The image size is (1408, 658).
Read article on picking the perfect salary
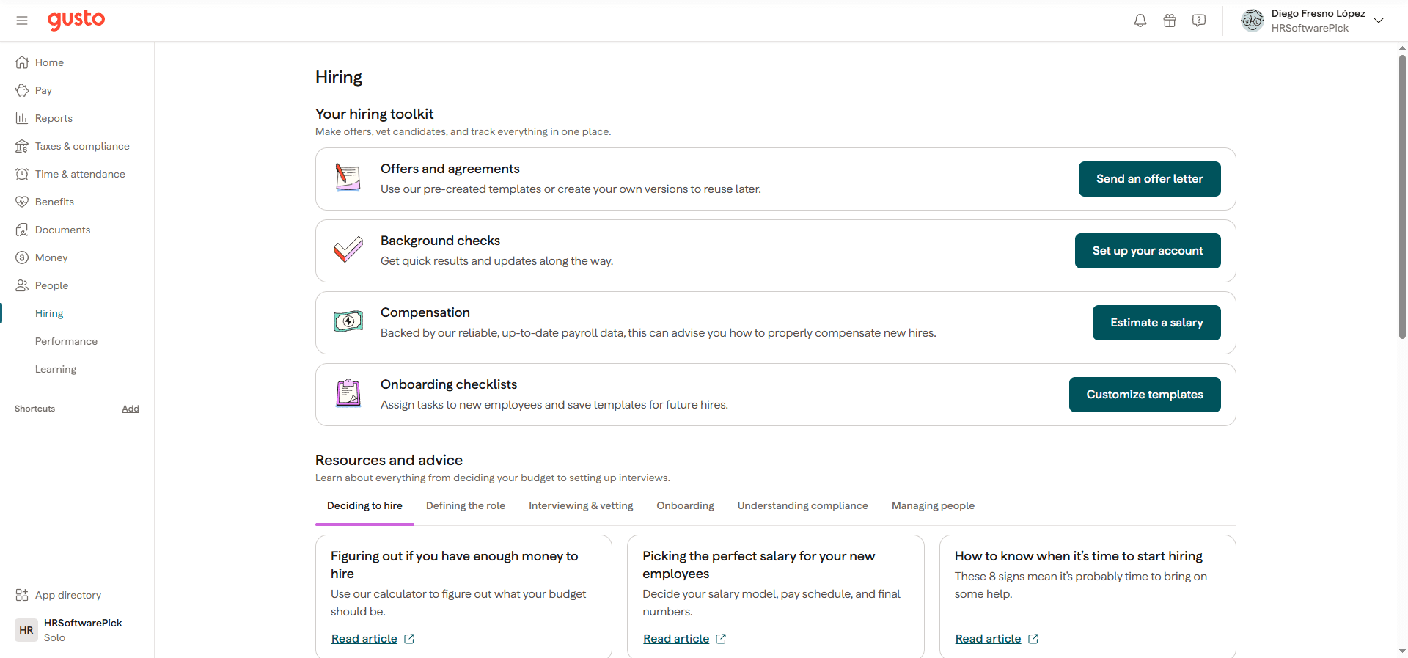pos(684,639)
